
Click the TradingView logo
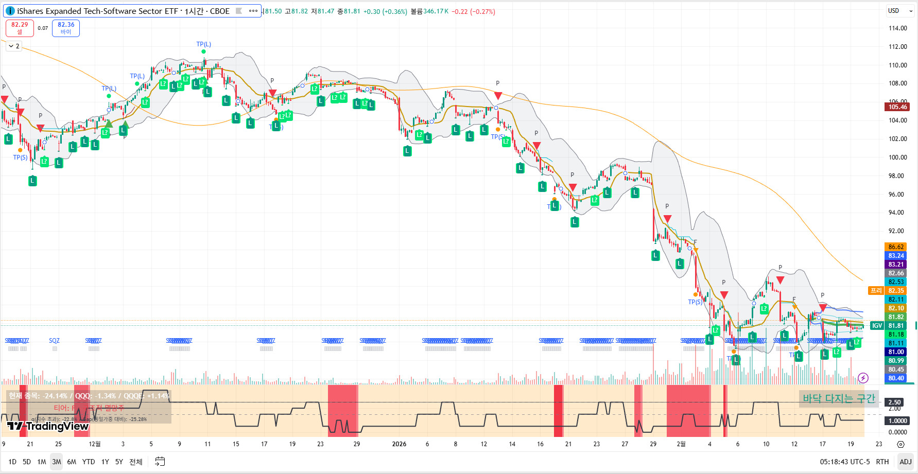click(x=48, y=426)
